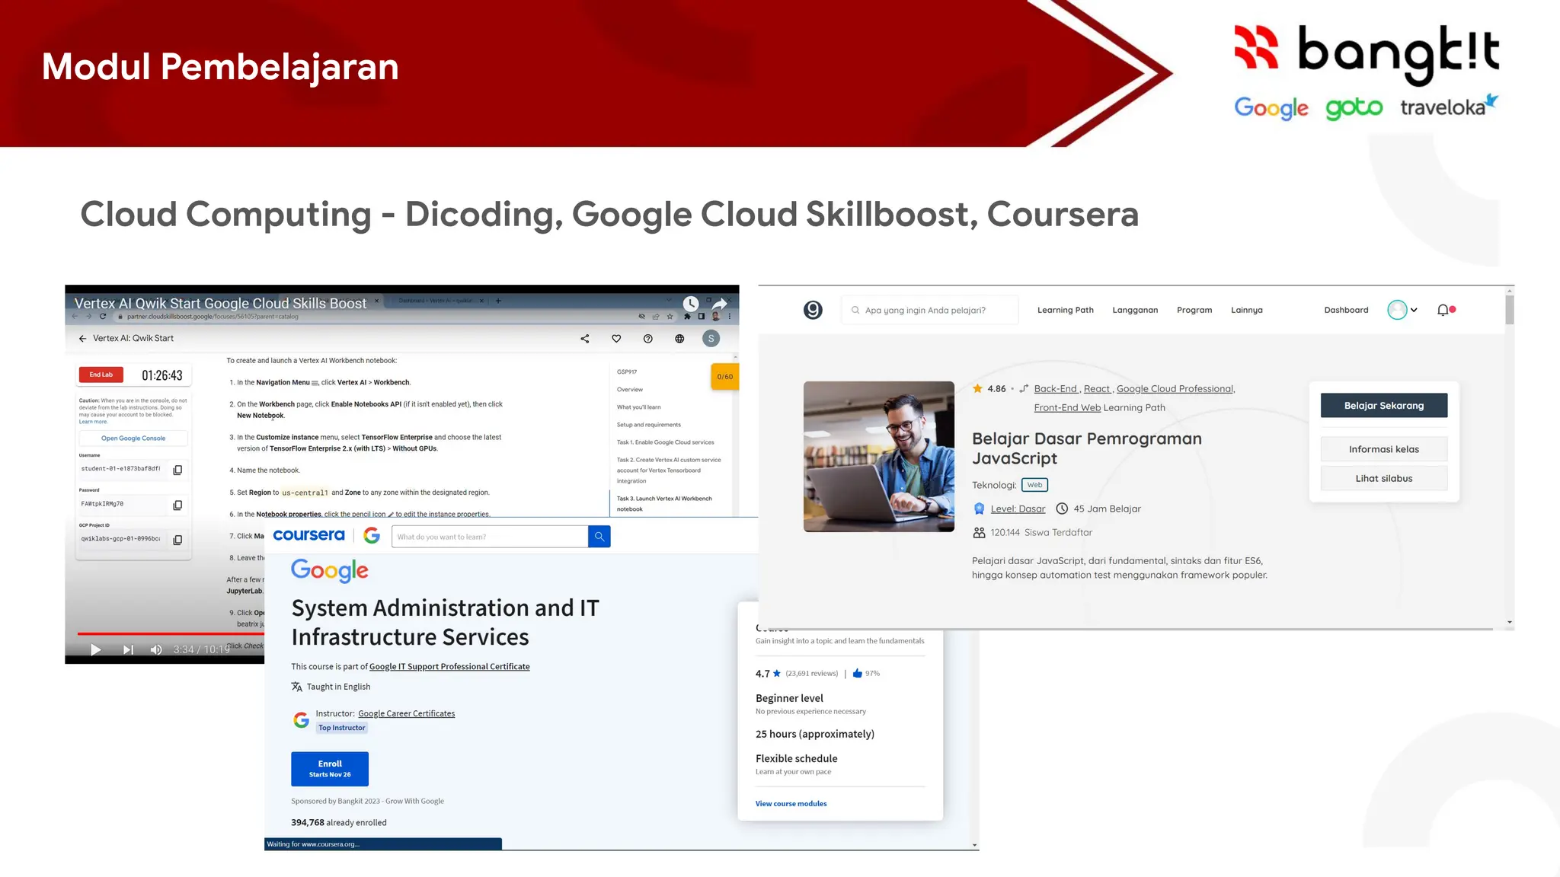Click View course modules link

791,804
